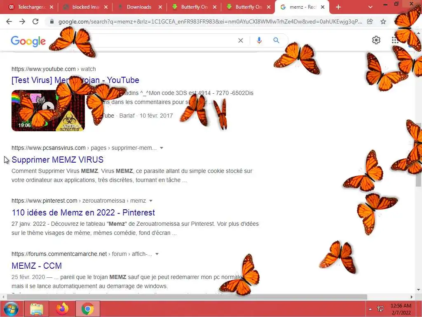
Task: Click the horizontal scrollbar left arrow
Action: (x=3, y=297)
